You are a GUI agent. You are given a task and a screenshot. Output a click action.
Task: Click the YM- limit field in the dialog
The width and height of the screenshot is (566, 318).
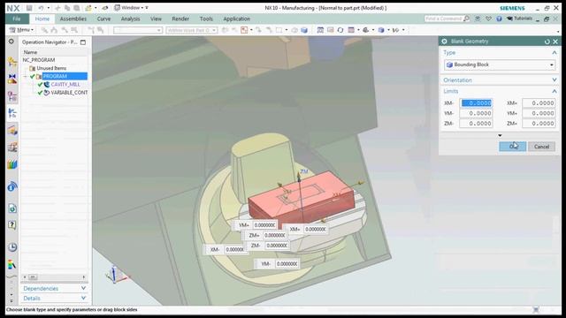(x=476, y=113)
